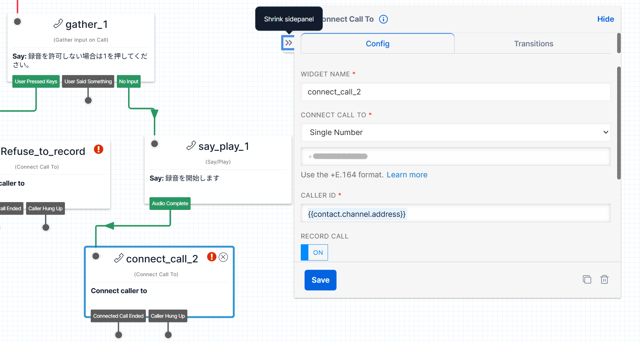Click the duplicate widget icon

click(587, 279)
